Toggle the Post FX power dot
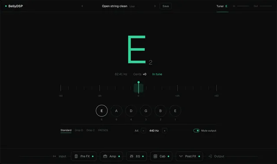 point(199,156)
